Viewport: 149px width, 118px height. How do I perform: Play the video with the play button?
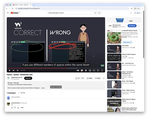click(x=10, y=70)
